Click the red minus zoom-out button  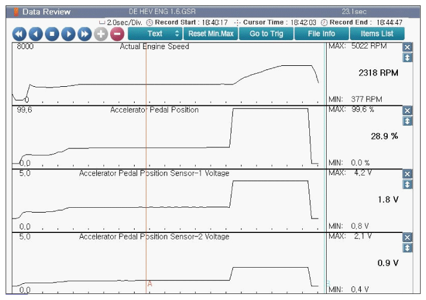(117, 34)
